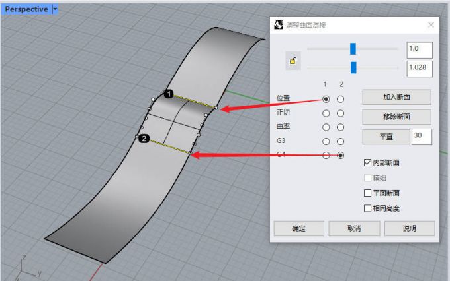Select G4 radio button for edge 1
Screen dimensions: 450x281
[x=326, y=156]
